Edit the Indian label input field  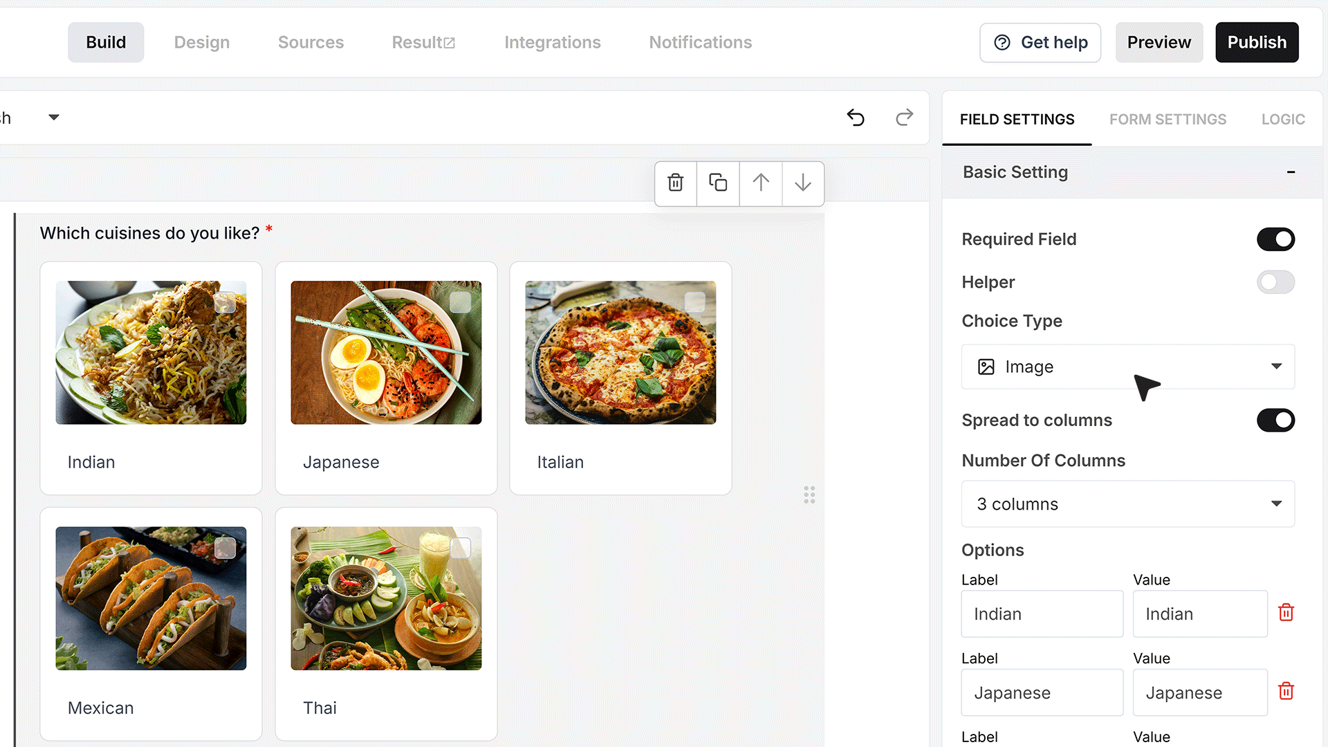click(x=1042, y=614)
